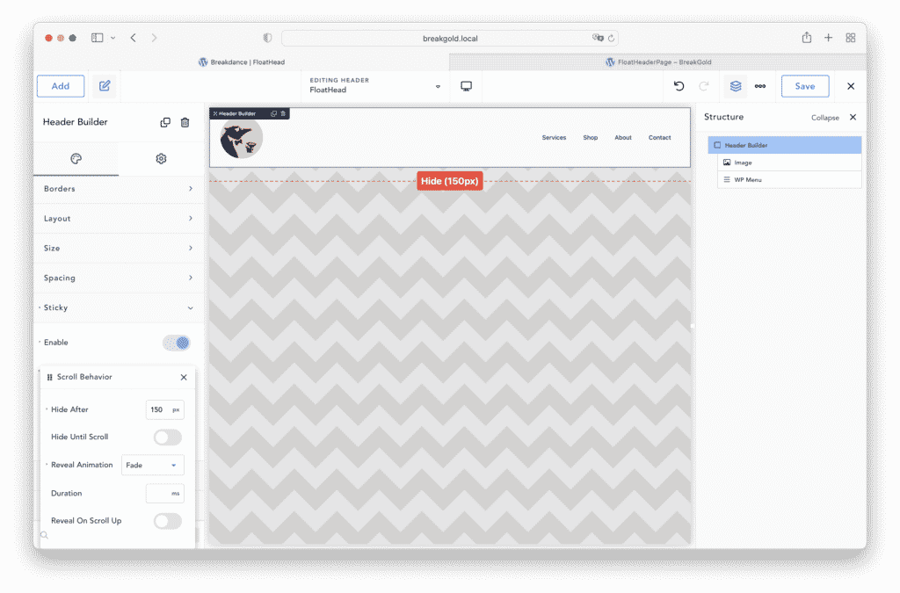Image resolution: width=900 pixels, height=593 pixels.
Task: Click the desktop device preview icon
Action: point(467,86)
